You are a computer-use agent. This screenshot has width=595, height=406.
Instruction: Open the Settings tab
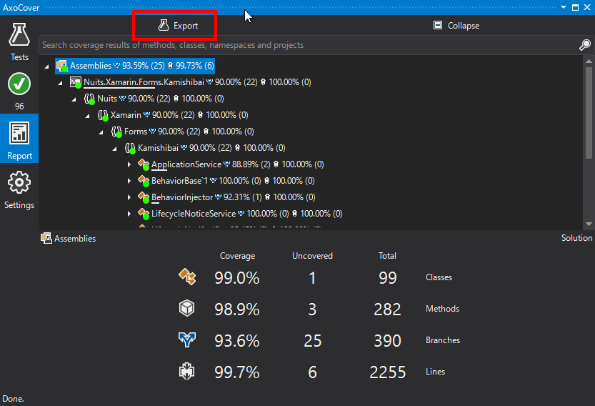pos(19,190)
